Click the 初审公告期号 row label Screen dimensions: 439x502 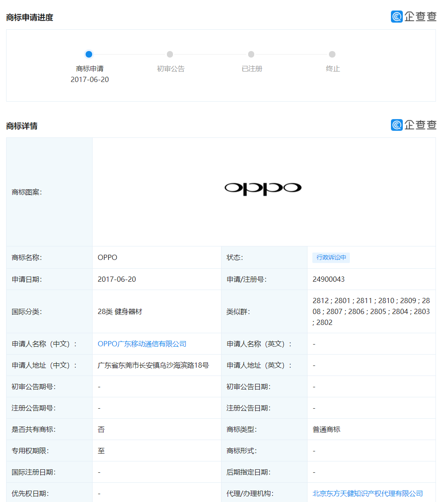(34, 387)
